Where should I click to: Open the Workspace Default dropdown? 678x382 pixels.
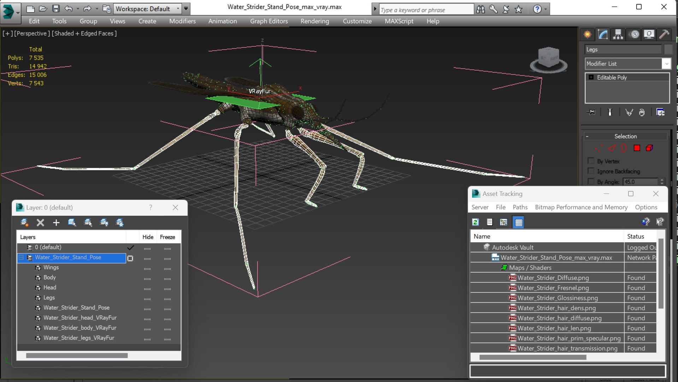pyautogui.click(x=178, y=8)
